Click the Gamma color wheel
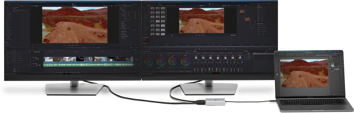Viewport: 354px width, 113px height. click(x=161, y=61)
